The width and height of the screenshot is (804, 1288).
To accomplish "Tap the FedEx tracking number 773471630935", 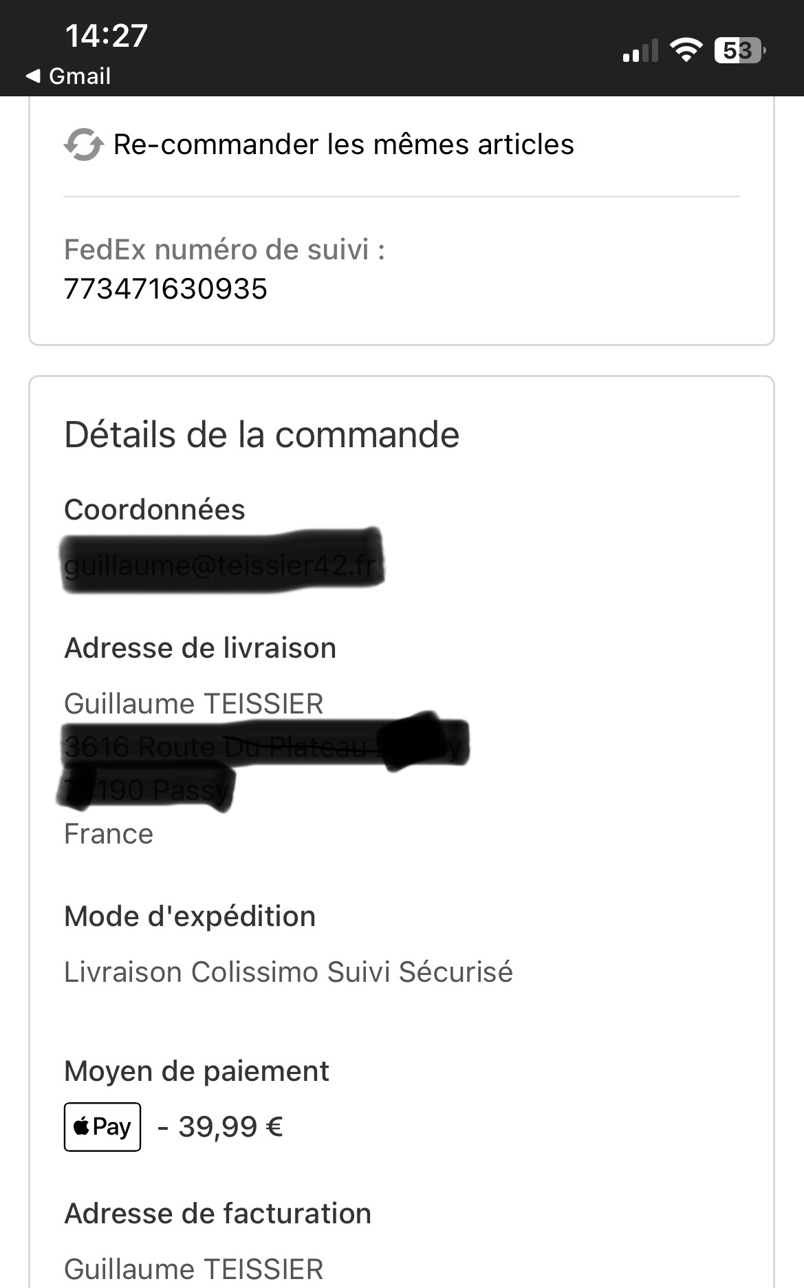I will 165,289.
